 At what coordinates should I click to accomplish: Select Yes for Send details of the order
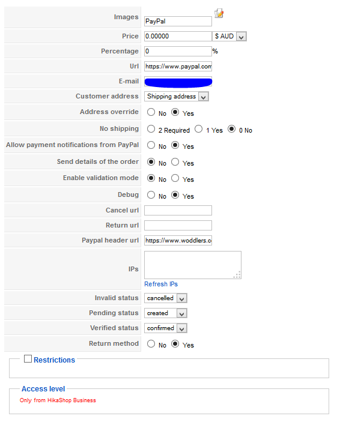pos(175,161)
